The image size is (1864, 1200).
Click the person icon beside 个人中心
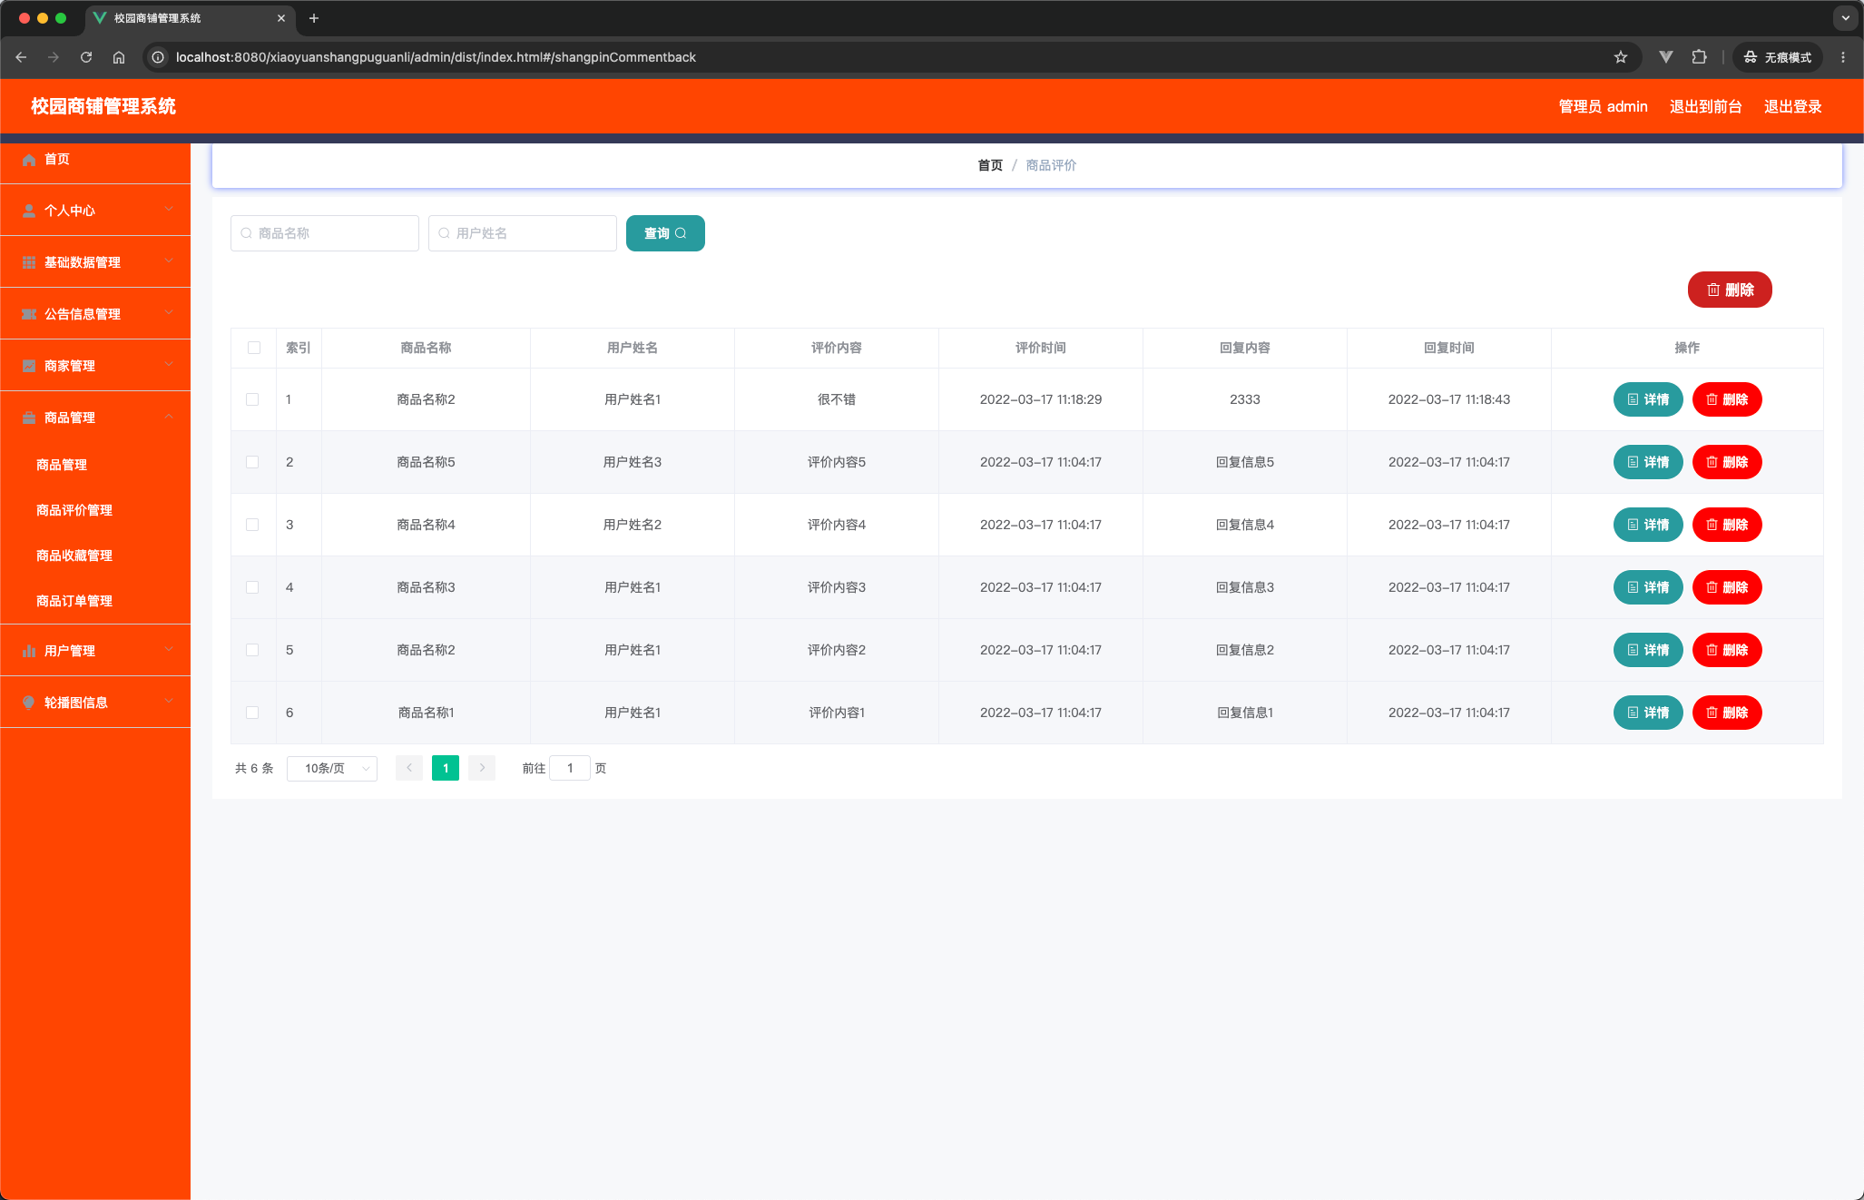pos(29,211)
